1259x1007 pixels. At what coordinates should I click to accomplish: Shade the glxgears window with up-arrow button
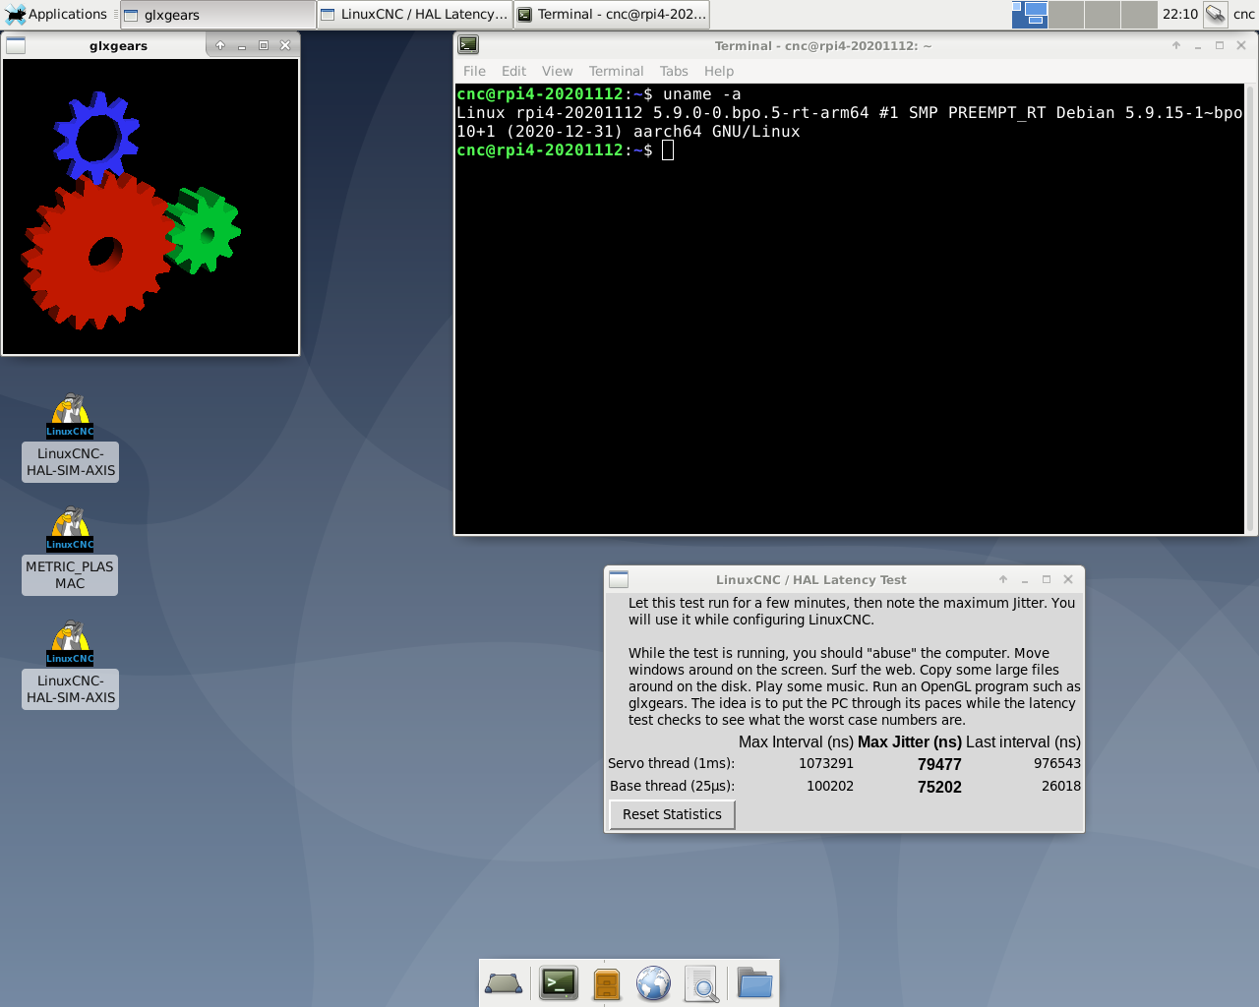tap(220, 45)
